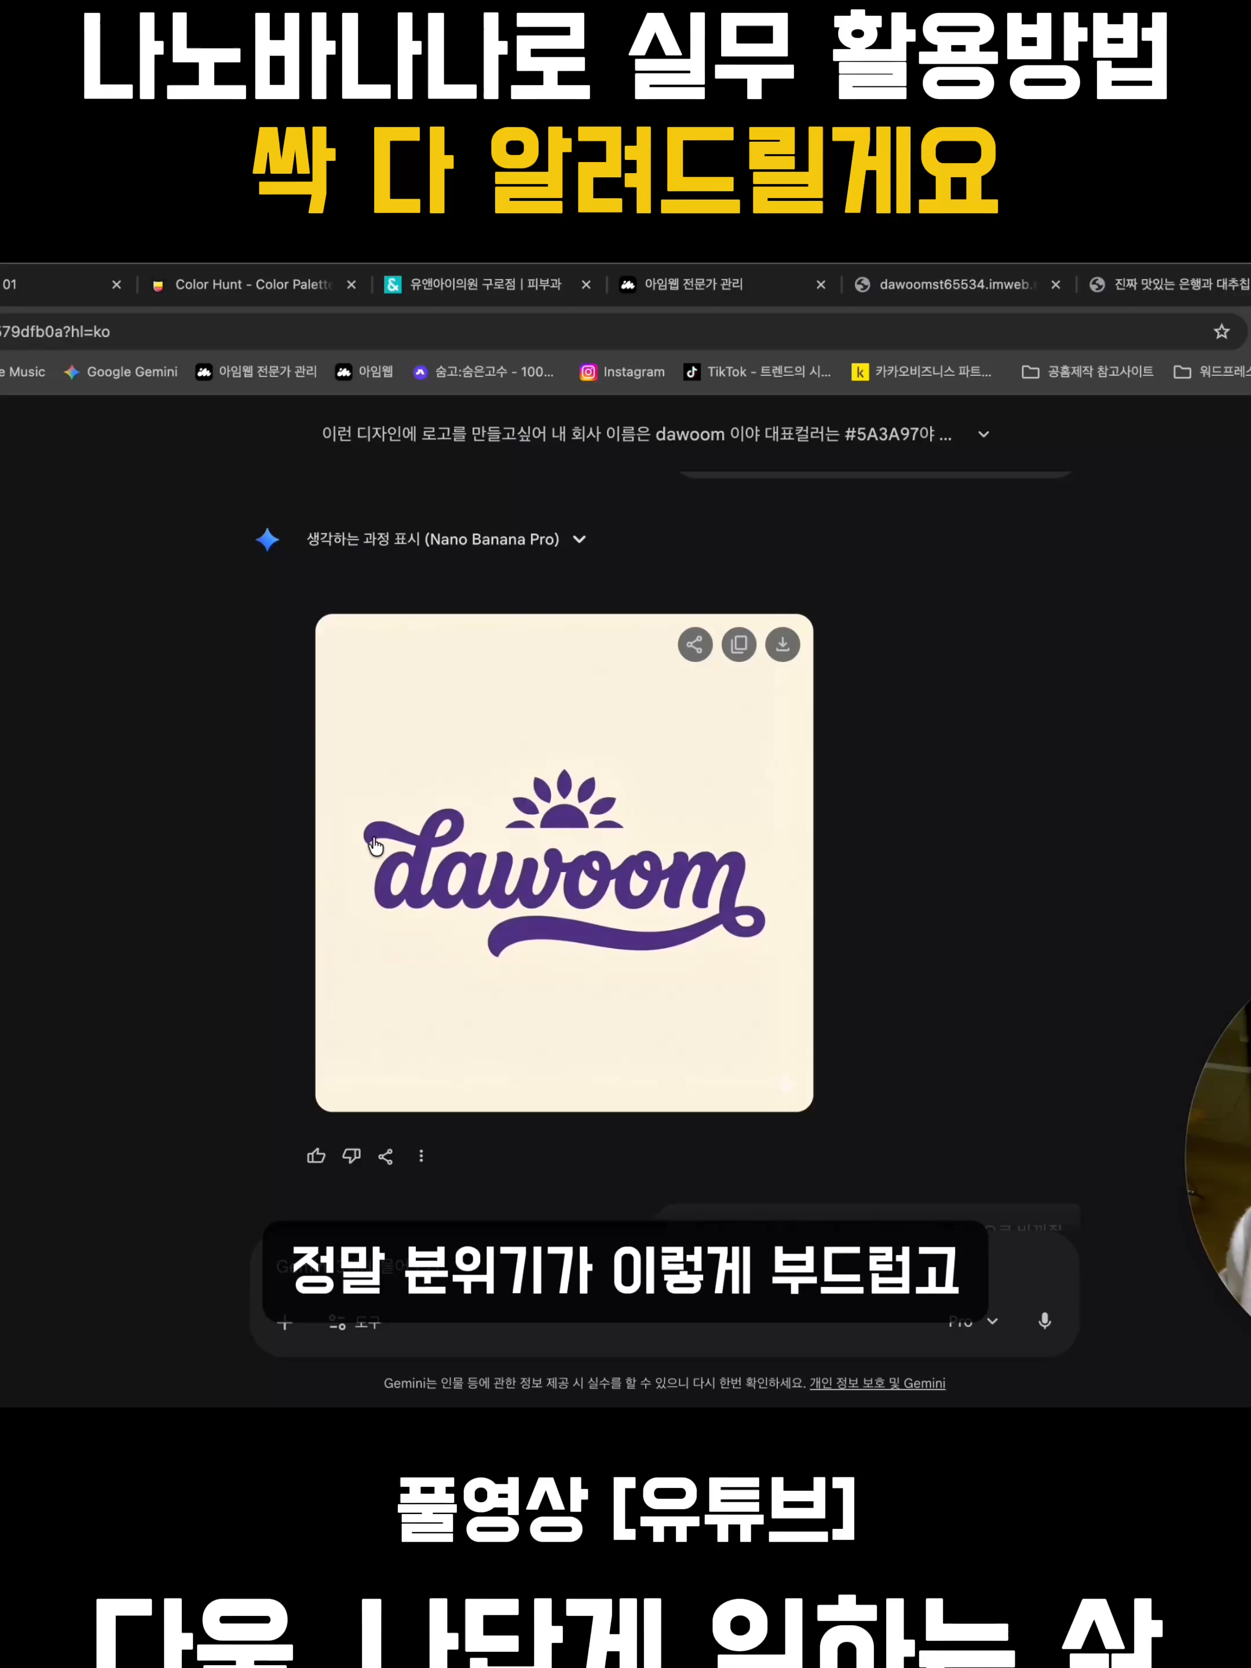This screenshot has width=1251, height=1668.
Task: Copy the generated dawoom logo image
Action: click(x=739, y=645)
